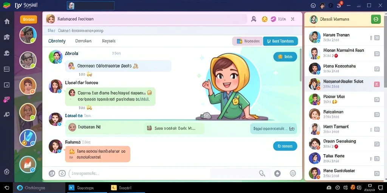This screenshot has width=387, height=193.
Task: Click the square frame icon in left sidebar
Action: tap(7, 85)
